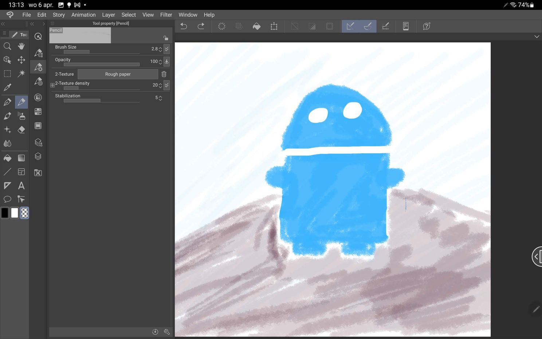Click the Opacity value stepper arrows

[160, 62]
